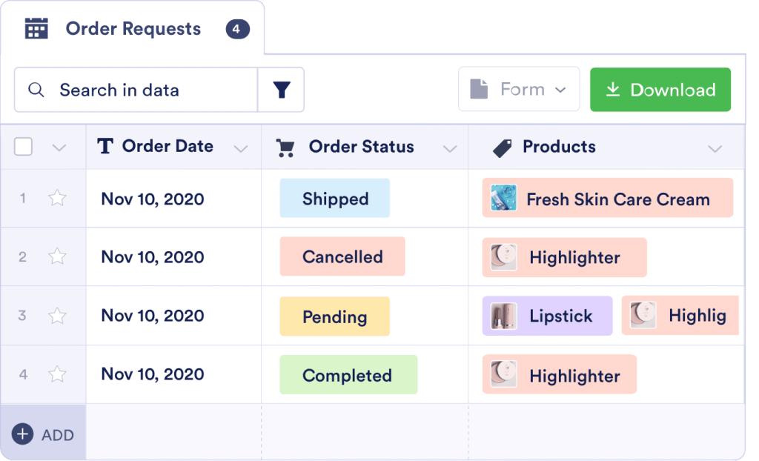Focus the Search in data field
Image resolution: width=759 pixels, height=461 pixels.
click(x=148, y=90)
